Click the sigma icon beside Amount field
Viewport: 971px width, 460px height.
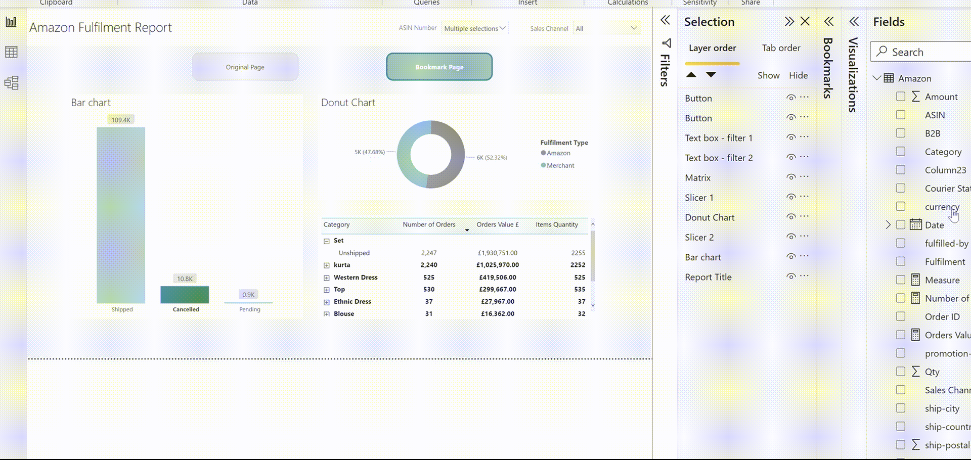[915, 97]
